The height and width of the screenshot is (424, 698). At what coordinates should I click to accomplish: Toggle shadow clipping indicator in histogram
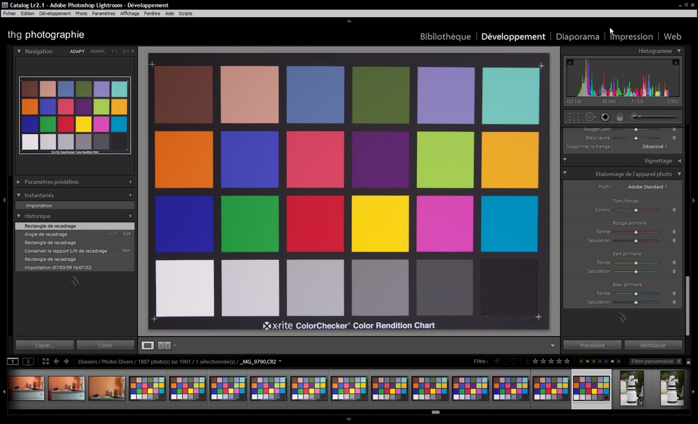pos(571,62)
